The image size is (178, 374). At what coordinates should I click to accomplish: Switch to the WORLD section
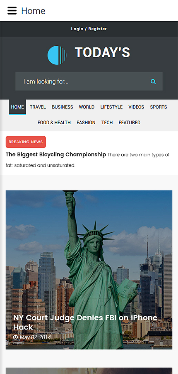click(87, 107)
